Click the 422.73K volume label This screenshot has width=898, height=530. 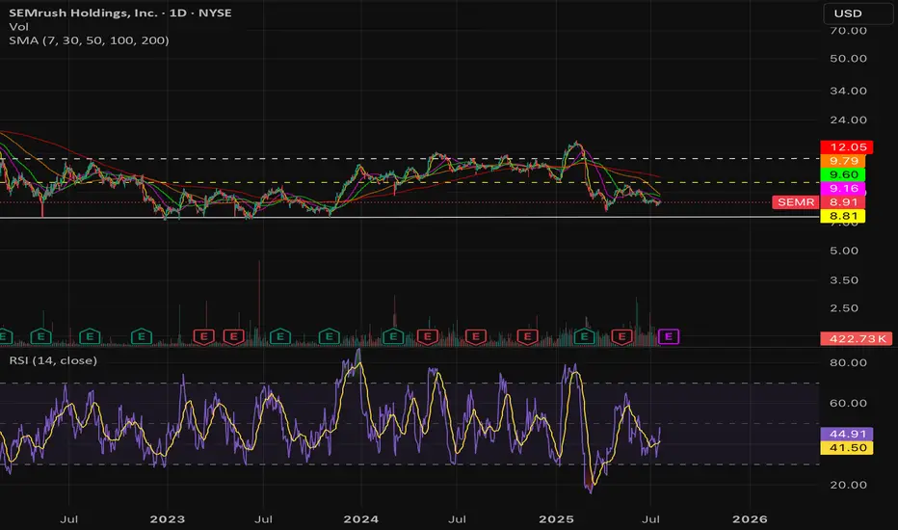coord(857,338)
